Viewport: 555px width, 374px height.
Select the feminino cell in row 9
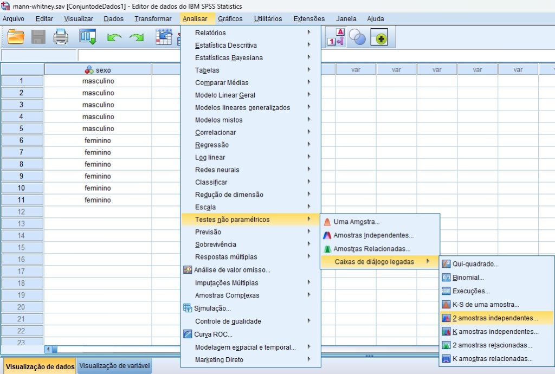(98, 176)
